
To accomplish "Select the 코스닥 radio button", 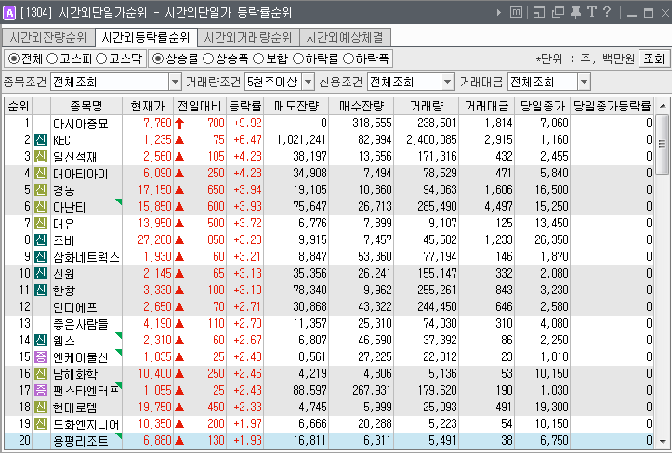I will (x=101, y=58).
